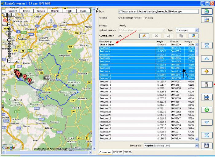Screen dimensions: 215x157
Task: Click map panel scroll right arrow
Action: 90,152
